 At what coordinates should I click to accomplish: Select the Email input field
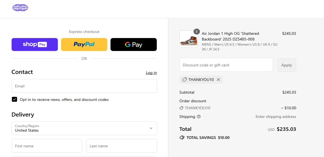click(x=84, y=86)
